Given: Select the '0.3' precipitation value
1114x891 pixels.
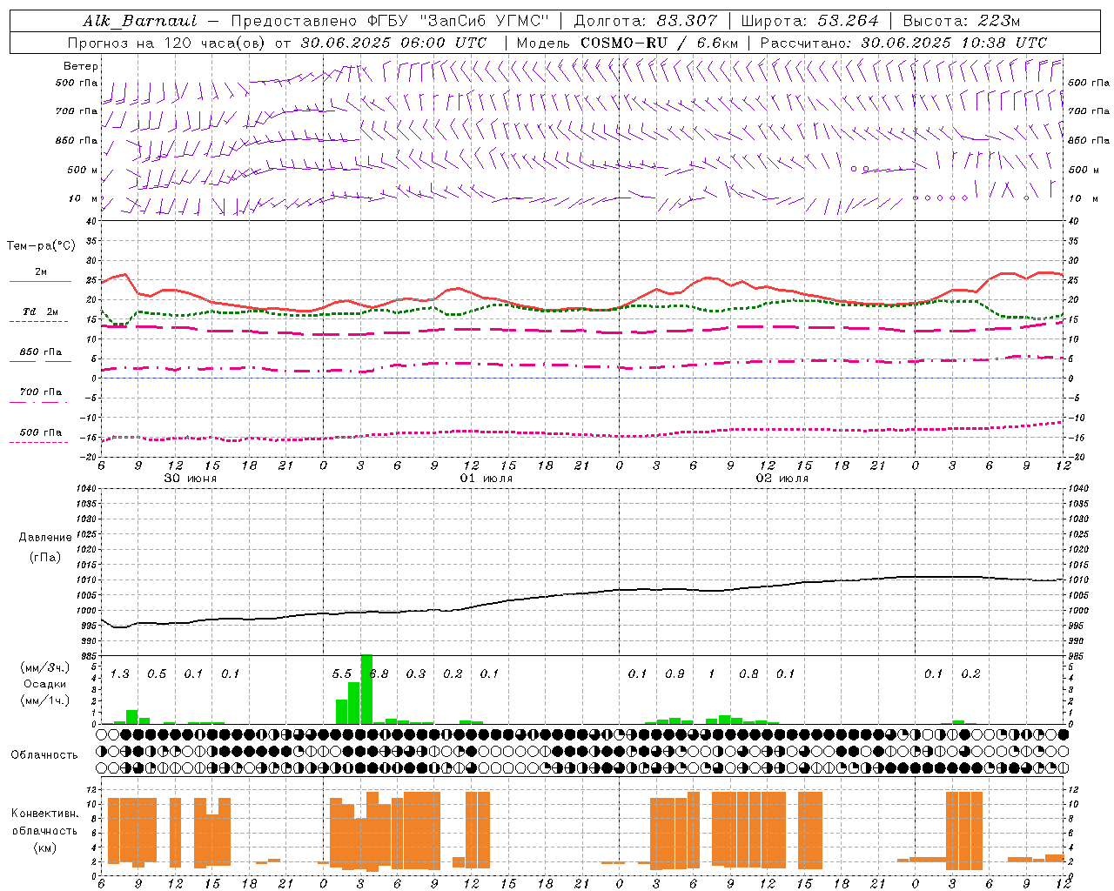Looking at the screenshot, I should [416, 674].
